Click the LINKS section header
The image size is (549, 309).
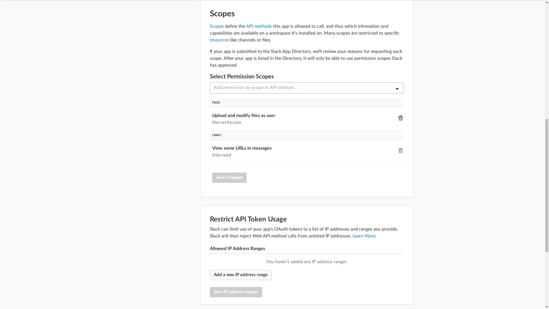click(216, 135)
